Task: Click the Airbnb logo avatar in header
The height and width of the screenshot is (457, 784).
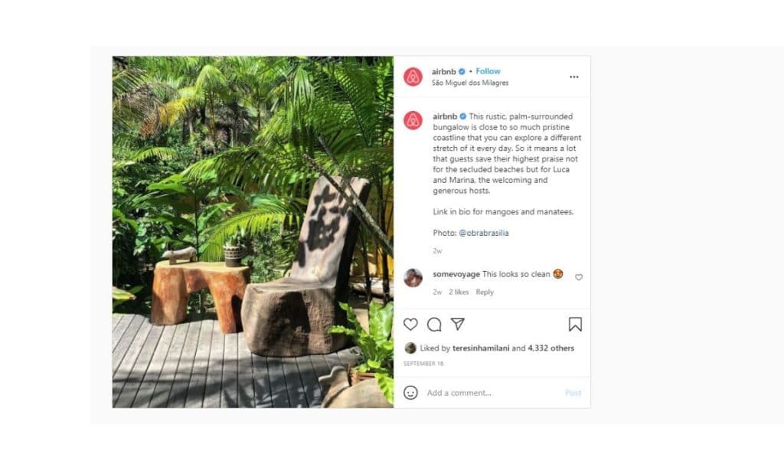Action: click(x=413, y=77)
